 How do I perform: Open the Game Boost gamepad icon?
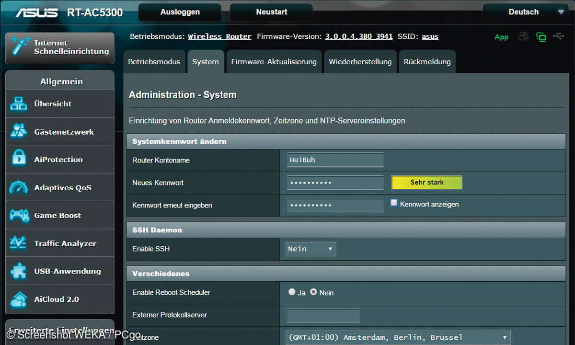19,215
